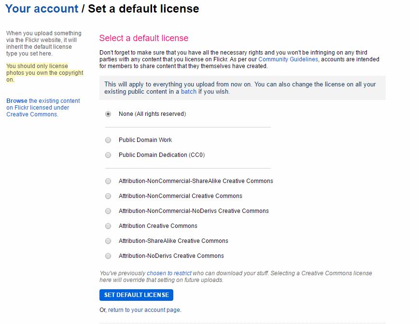The width and height of the screenshot is (419, 324).
Task: Open the chosen to restrict link
Action: click(169, 273)
